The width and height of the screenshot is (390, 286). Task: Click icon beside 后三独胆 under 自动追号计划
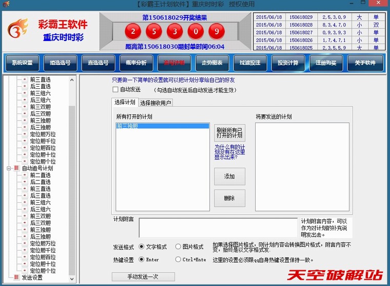[x=24, y=237]
